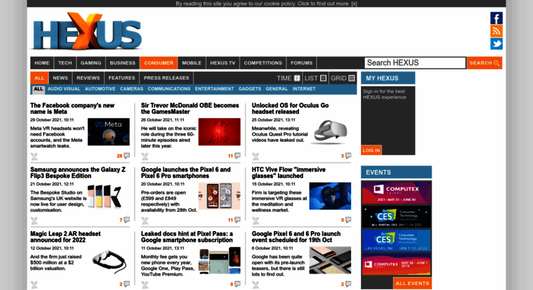533x290 pixels.
Task: Filter by AUTOMOTIVE category
Action: pyautogui.click(x=100, y=89)
